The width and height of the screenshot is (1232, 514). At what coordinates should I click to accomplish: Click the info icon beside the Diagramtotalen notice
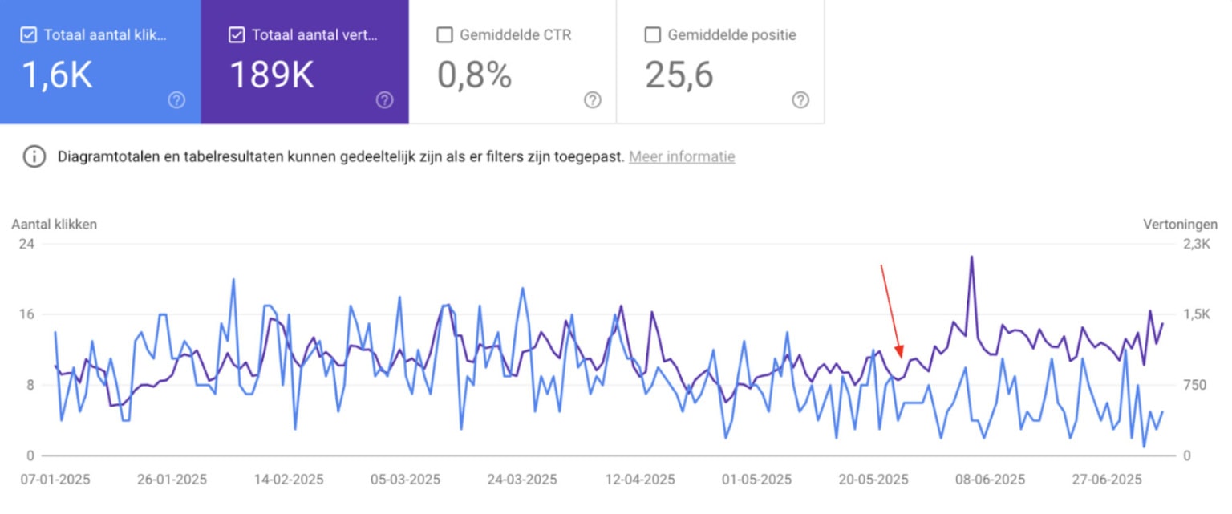pos(34,157)
